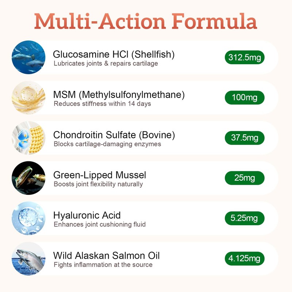This screenshot has height=292, width=292.
Task: Click the Green-Lipped Mussel name
Action: [100, 175]
